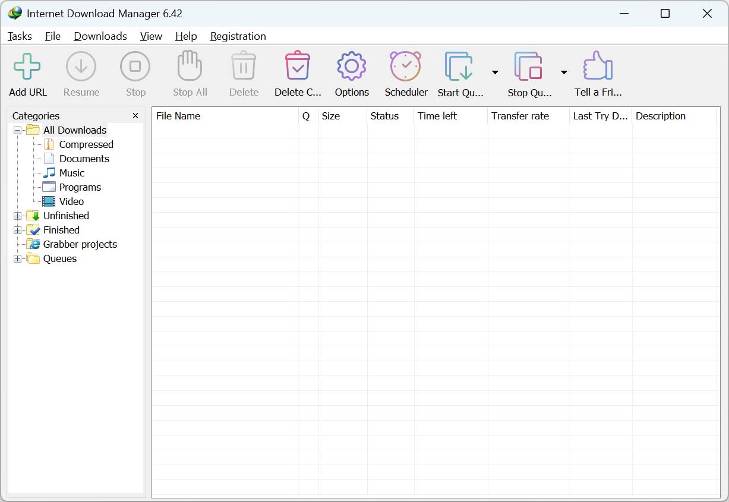Select the Grabber projects tree item
729x502 pixels.
point(80,244)
